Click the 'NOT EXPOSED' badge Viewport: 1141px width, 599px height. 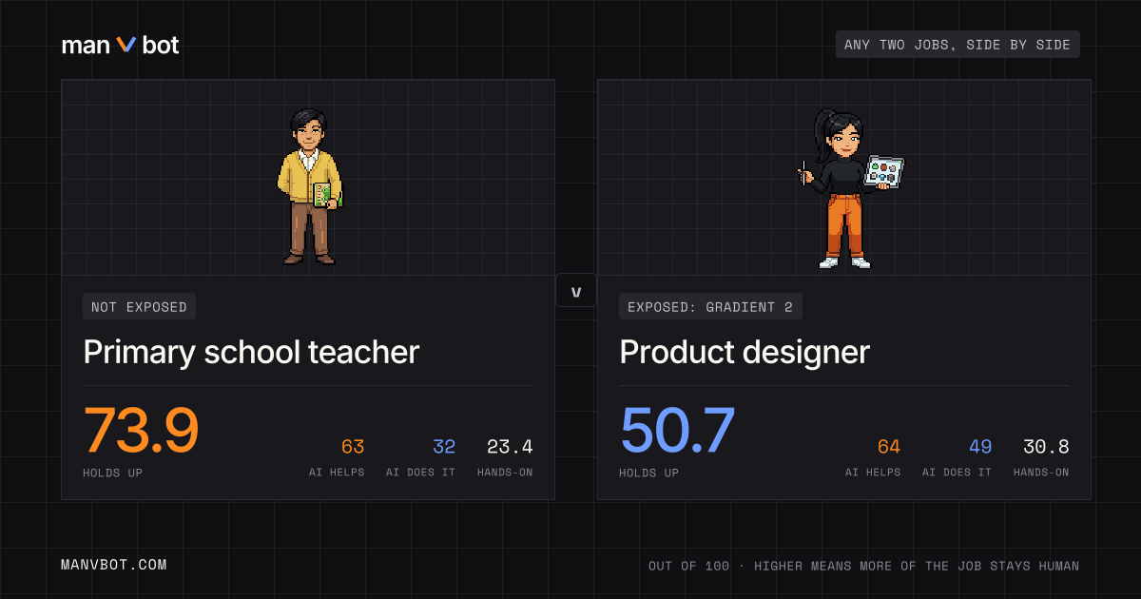pos(140,306)
